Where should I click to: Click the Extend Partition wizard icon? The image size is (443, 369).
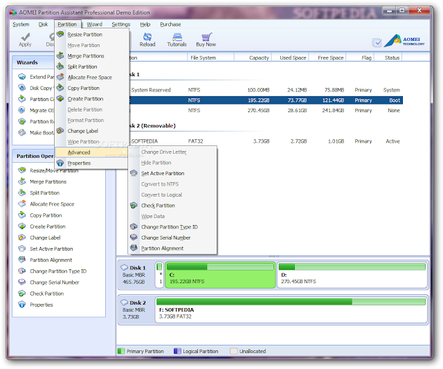[x=21, y=77]
